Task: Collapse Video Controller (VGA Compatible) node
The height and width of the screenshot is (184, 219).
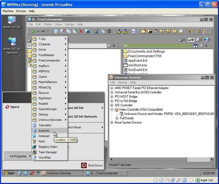Action: point(112,110)
